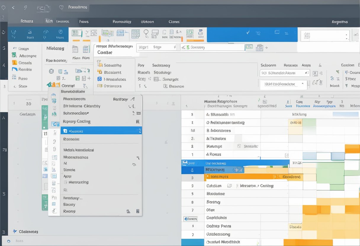Click the Argrarns link at top right
The height and width of the screenshot is (246, 360).
click(340, 22)
